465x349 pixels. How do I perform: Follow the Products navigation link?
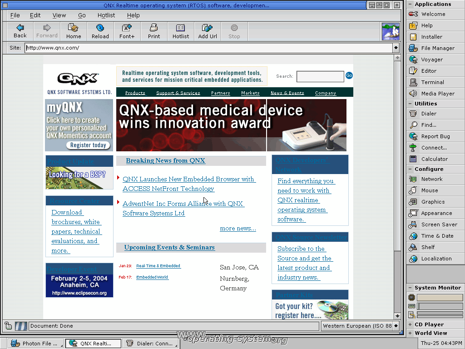135,93
